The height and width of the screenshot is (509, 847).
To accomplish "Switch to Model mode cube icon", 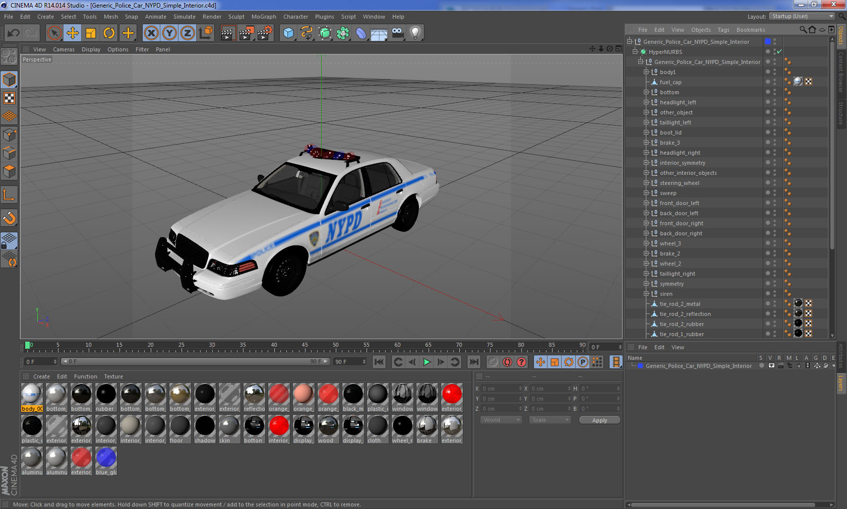I will pos(9,80).
